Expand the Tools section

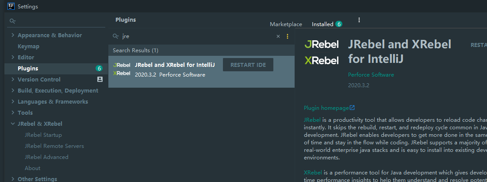point(13,112)
